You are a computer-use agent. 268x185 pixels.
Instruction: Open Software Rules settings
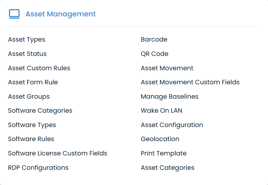click(x=31, y=139)
